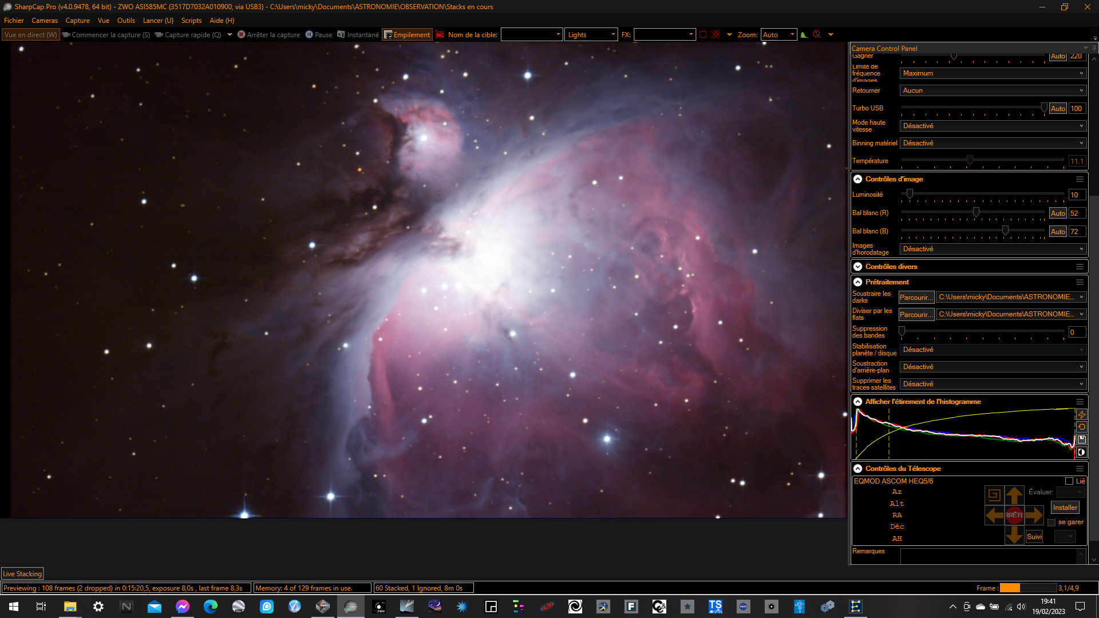Toggle Auto for Bal blanc (R)

pos(1058,213)
